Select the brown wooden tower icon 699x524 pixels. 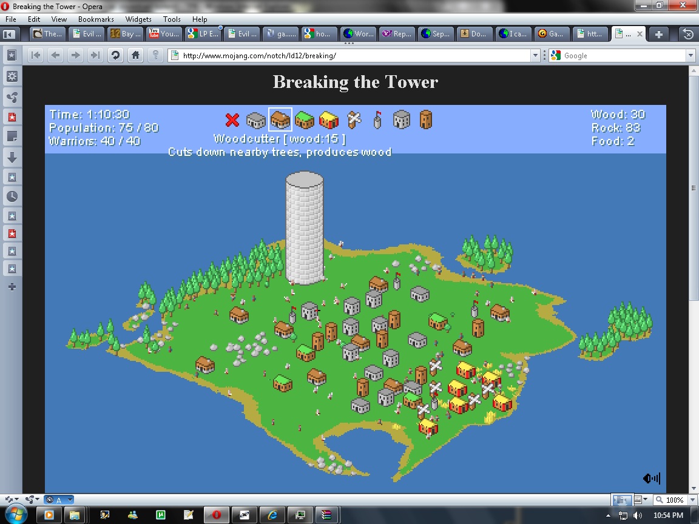pyautogui.click(x=426, y=119)
